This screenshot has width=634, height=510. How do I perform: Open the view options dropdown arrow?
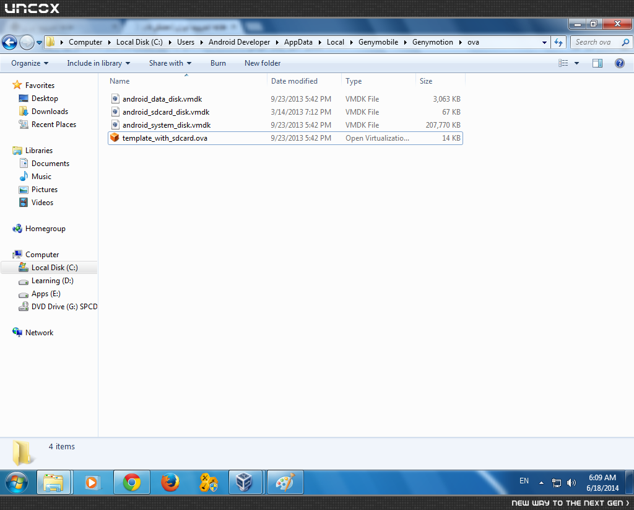(x=576, y=63)
